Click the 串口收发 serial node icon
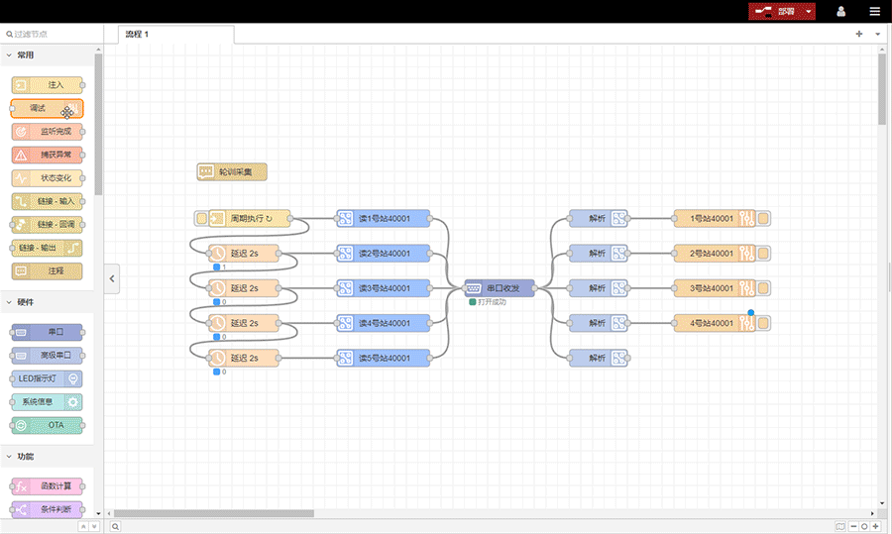 pyautogui.click(x=474, y=288)
